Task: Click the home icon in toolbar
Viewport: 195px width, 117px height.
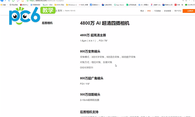Action: 23,1
